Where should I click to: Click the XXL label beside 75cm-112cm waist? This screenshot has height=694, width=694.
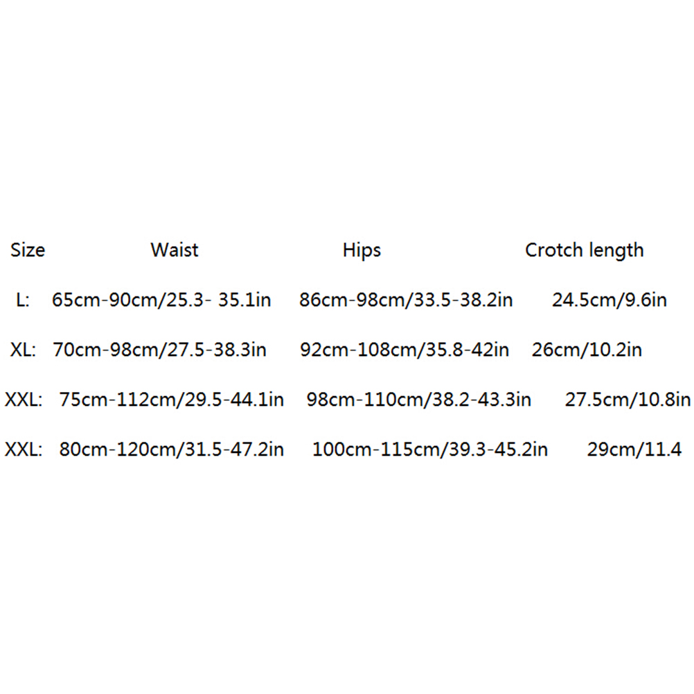24,400
